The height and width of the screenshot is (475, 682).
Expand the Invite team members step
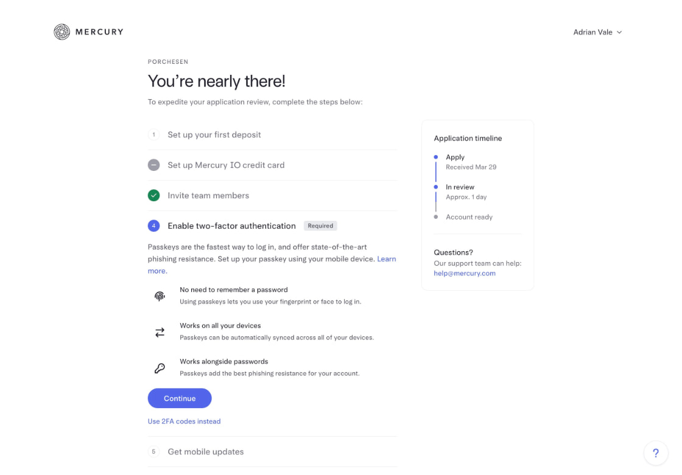pos(272,196)
